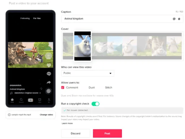Click the Post button
The width and height of the screenshot is (185, 139).
[107, 133]
